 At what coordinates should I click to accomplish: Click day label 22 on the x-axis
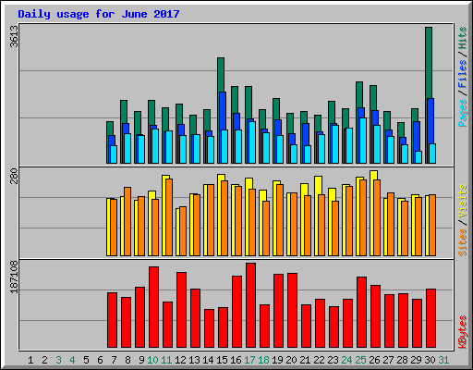tap(319, 360)
